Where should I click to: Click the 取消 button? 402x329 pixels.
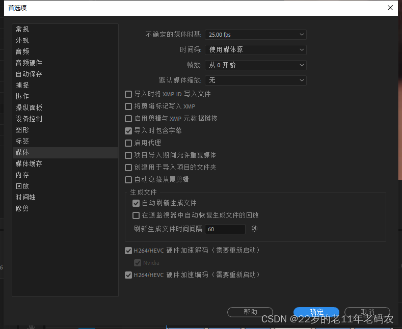click(x=367, y=312)
